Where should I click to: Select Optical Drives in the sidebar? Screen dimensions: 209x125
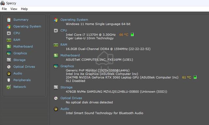click(x=24, y=67)
